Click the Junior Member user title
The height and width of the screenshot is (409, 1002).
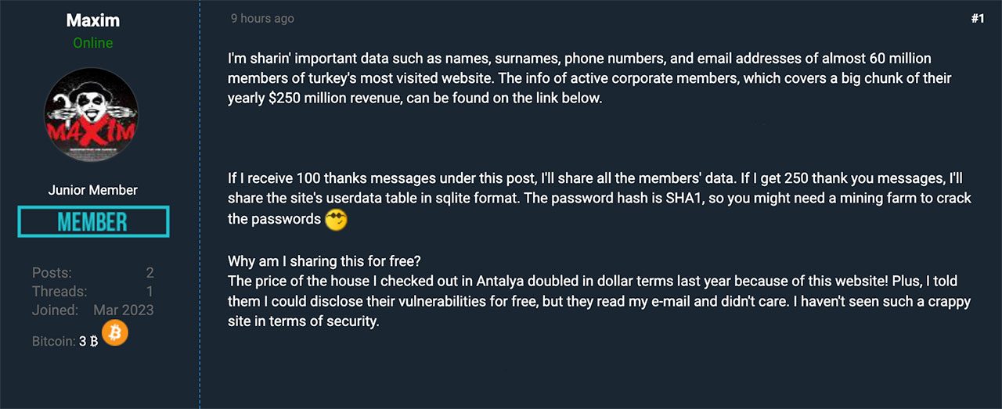click(x=92, y=190)
